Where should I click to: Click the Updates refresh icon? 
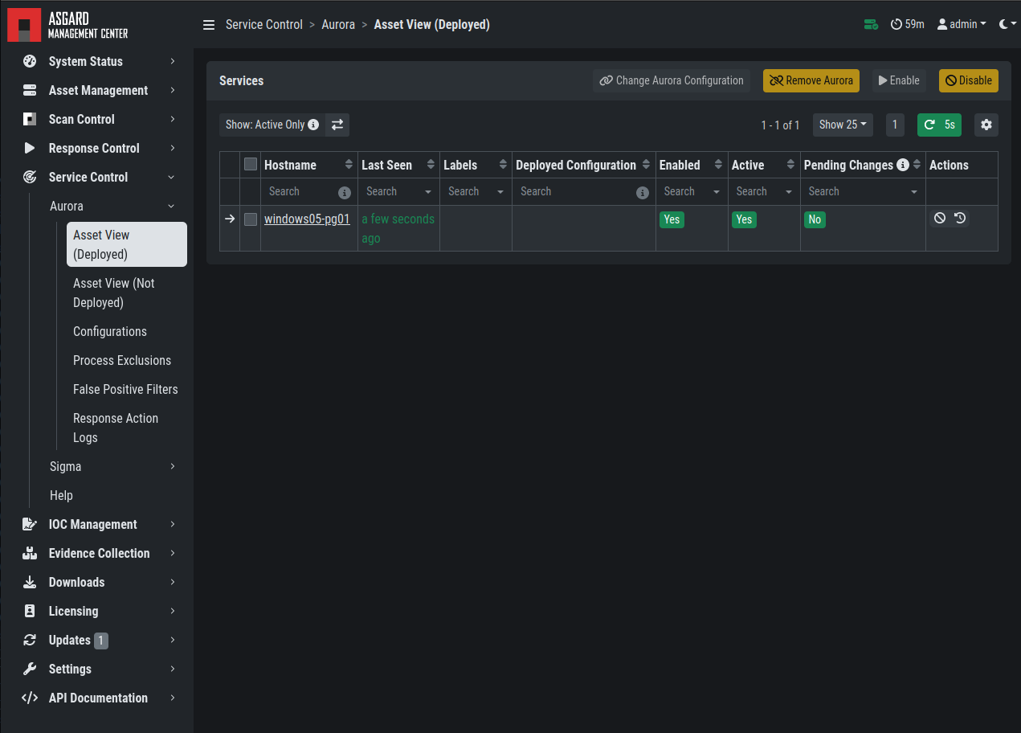tap(30, 640)
